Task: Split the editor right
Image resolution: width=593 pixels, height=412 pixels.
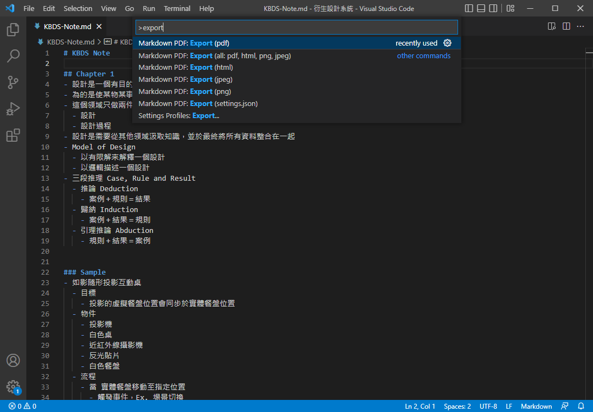Action: (566, 26)
